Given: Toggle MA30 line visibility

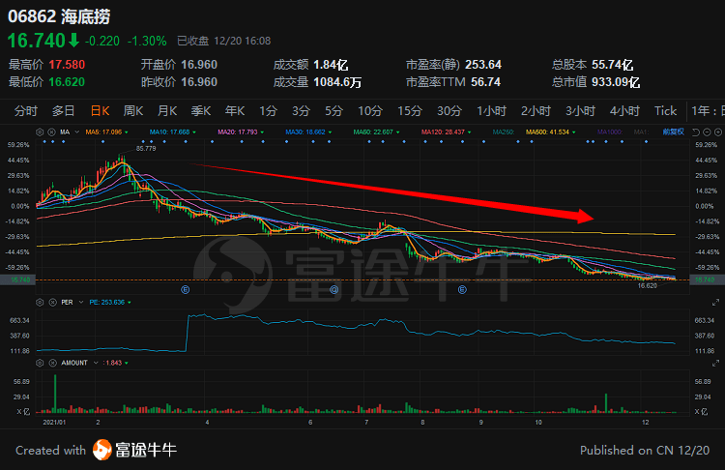Looking at the screenshot, I should (308, 132).
